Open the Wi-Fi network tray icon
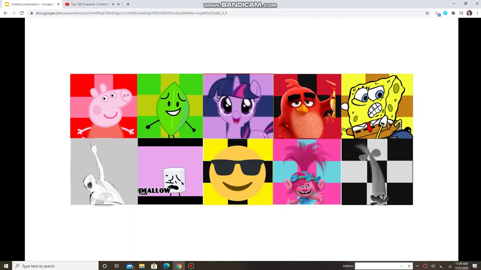Viewport: 481px width, 270px height. pos(450,266)
